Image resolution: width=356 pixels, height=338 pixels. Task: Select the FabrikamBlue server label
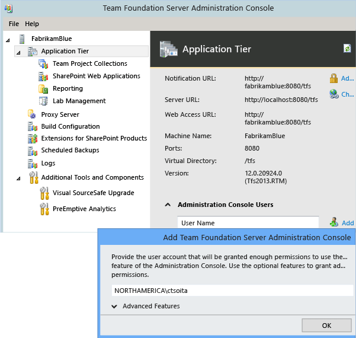52,39
